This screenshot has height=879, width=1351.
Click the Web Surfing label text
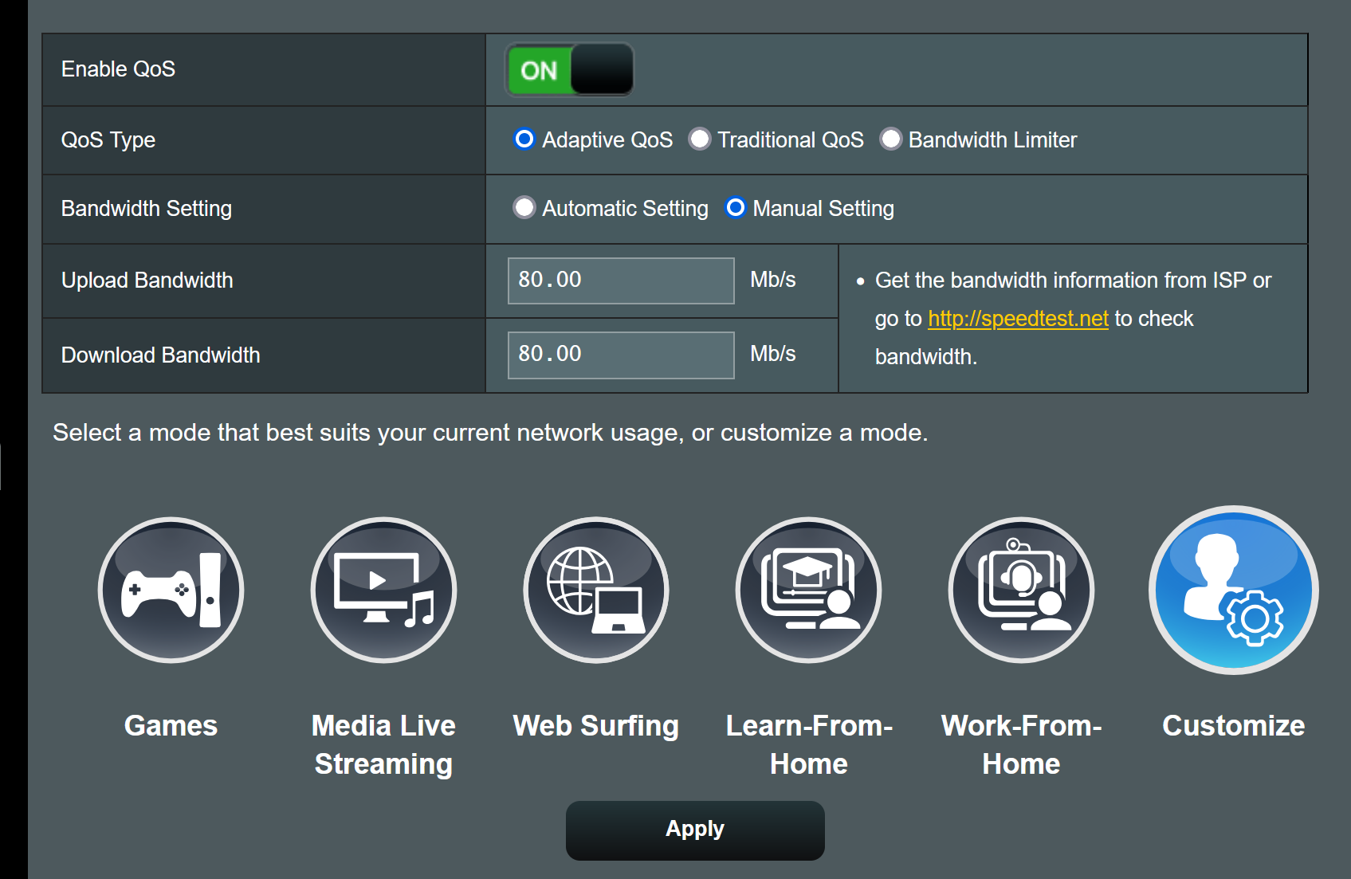595,726
